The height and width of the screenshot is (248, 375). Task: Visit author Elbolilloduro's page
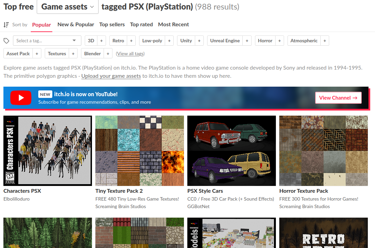[x=16, y=199]
